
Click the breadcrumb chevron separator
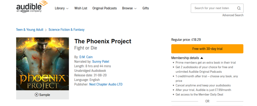point(46,30)
